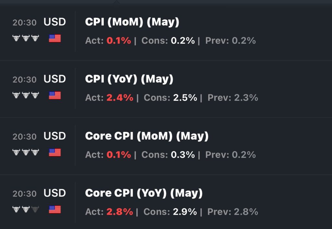Click the US flag in CPI (MoM) row

55,39
